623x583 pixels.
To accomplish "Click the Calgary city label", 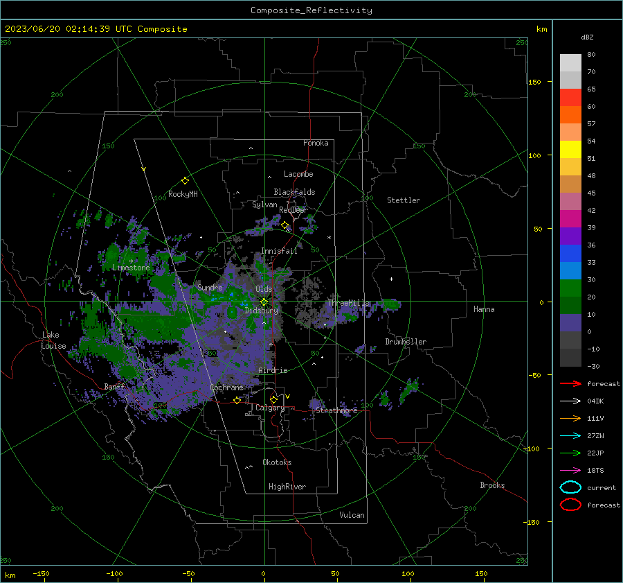I will point(270,408).
